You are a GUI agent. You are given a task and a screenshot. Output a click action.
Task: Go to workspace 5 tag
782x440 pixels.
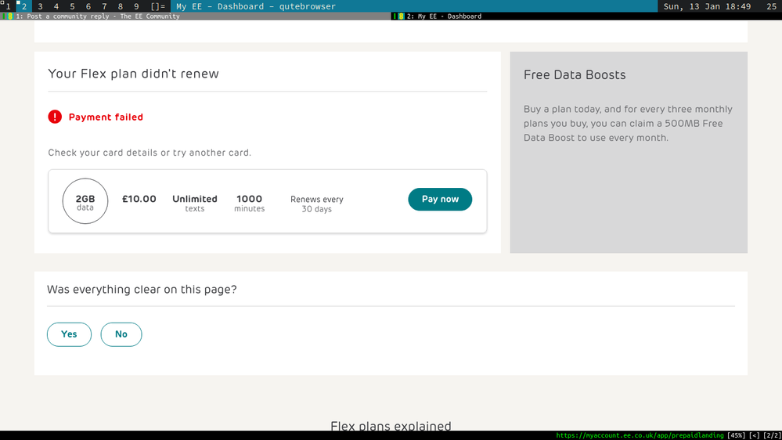[x=72, y=6]
